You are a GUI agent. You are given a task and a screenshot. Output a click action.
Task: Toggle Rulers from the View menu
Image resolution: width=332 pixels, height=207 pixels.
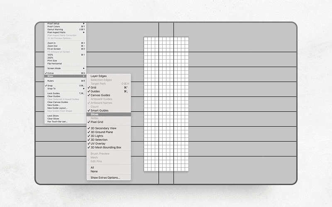(51, 81)
